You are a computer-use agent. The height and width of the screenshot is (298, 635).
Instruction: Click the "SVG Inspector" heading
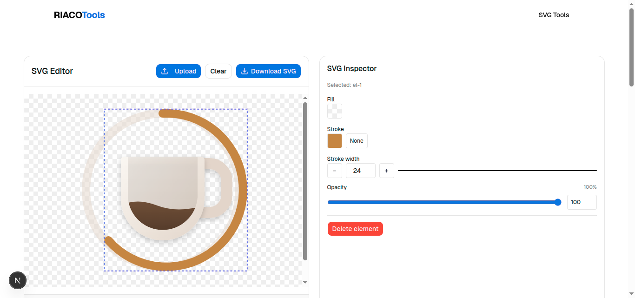(352, 68)
